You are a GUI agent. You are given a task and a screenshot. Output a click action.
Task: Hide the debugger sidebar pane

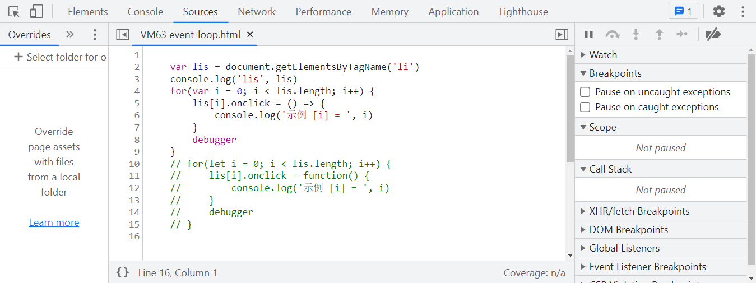562,35
